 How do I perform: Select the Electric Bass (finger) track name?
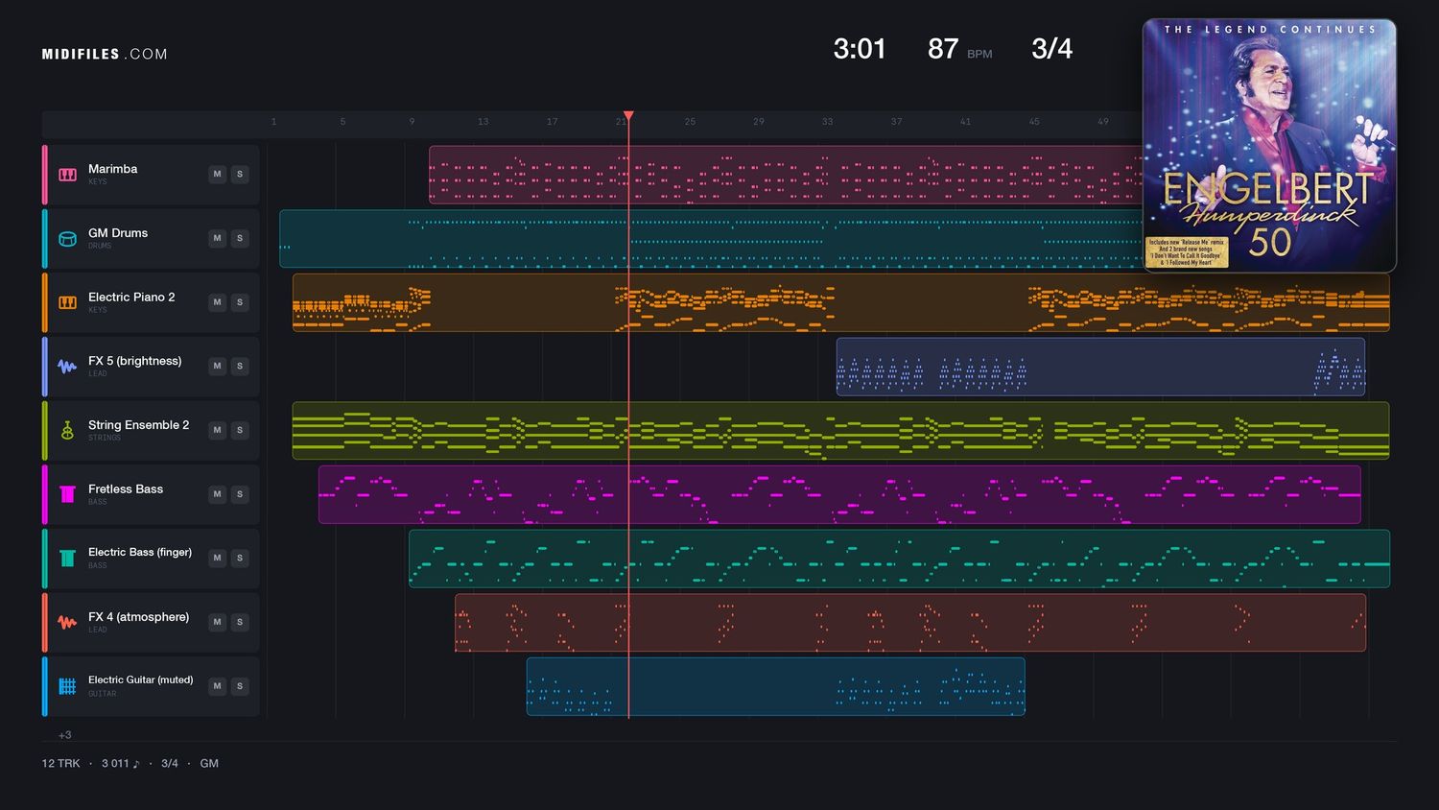(140, 553)
